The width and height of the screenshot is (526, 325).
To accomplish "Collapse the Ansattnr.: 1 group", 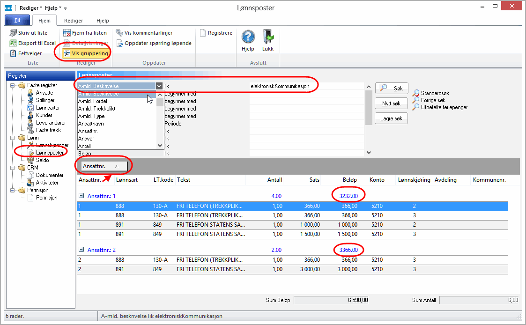I will coord(81,196).
